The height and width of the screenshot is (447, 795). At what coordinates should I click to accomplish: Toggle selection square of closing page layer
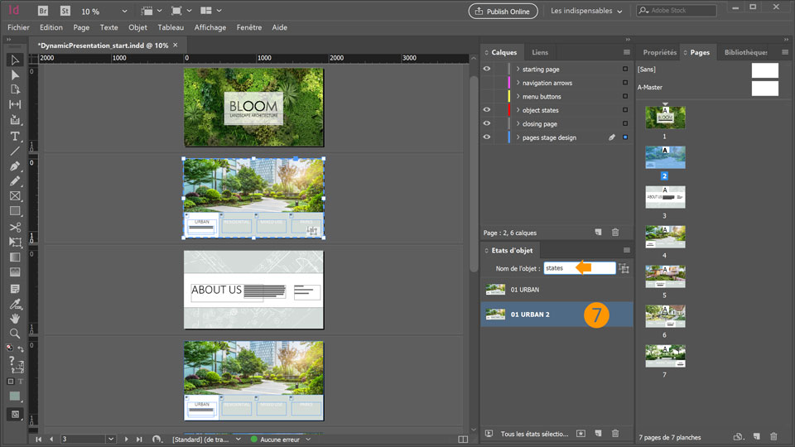point(625,123)
